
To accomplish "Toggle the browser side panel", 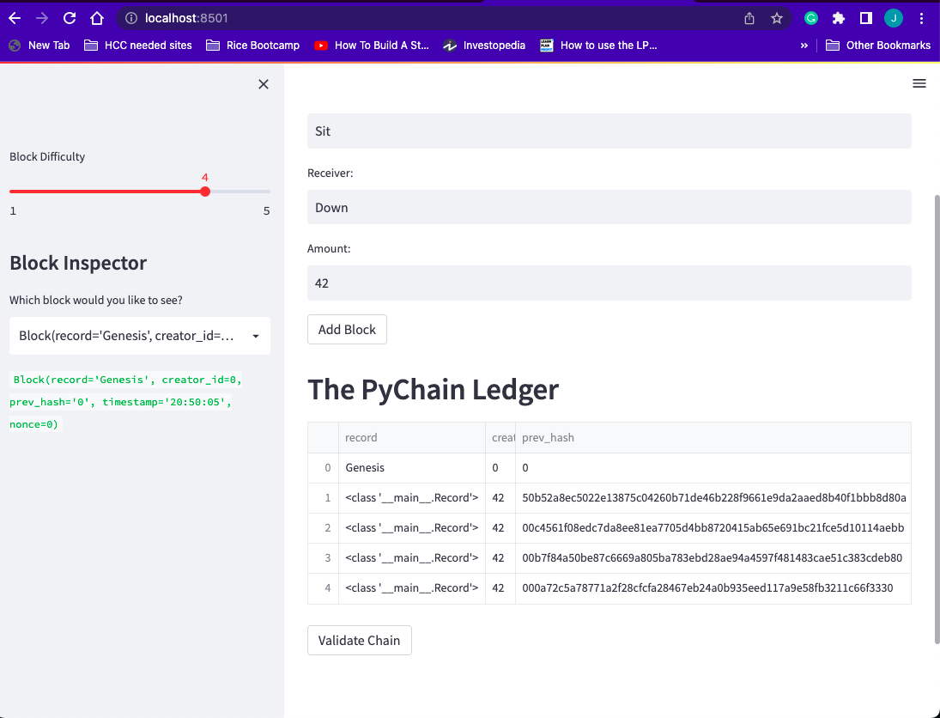I will [x=865, y=19].
